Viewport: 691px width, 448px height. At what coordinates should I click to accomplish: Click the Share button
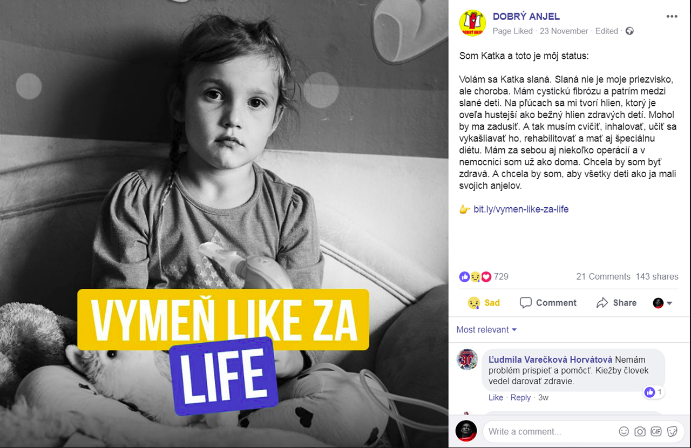[617, 303]
